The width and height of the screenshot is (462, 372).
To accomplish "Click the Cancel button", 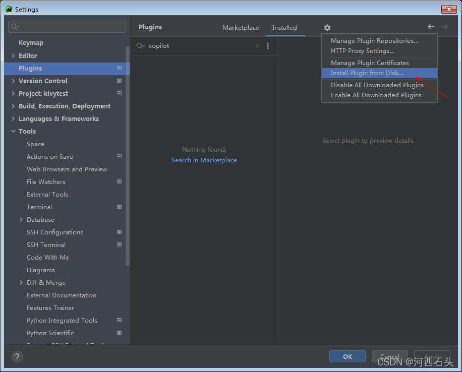I will click(x=389, y=356).
